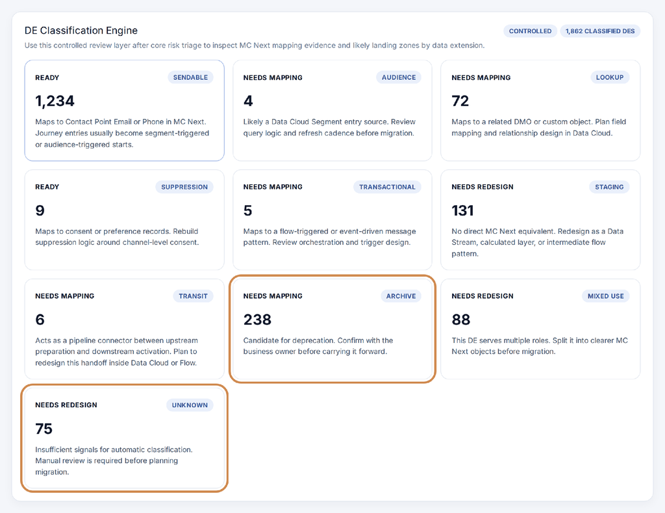Click the text "No direct MC Next equivalent"
This screenshot has height=513, width=665.
point(503,231)
